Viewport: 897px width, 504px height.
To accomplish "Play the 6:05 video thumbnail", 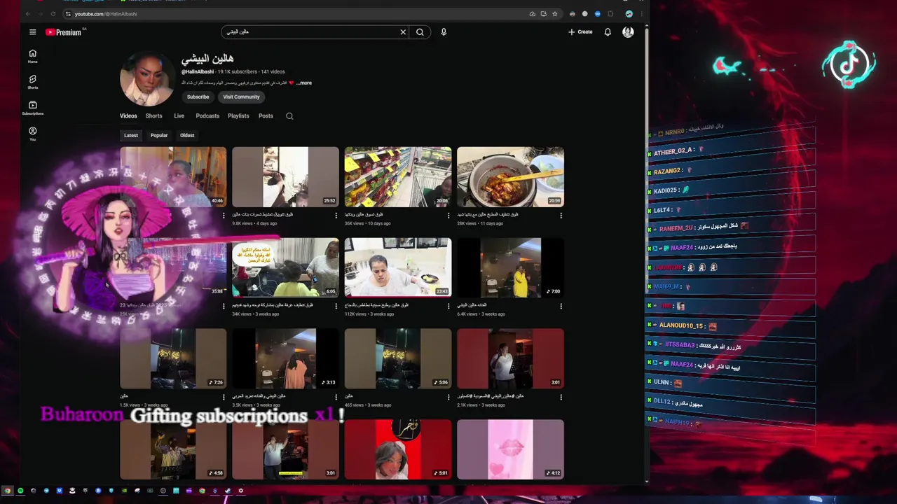I will [285, 267].
